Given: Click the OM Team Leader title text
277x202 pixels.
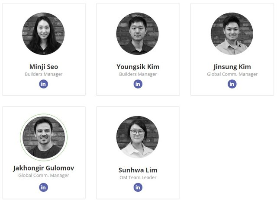Looking at the screenshot, I should click(x=138, y=177).
